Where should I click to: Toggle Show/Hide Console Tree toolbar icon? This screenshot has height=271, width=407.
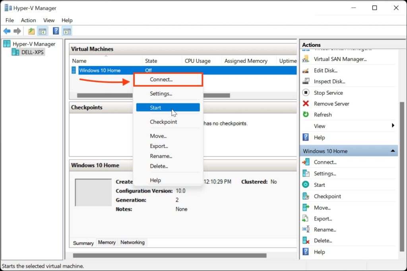pyautogui.click(x=42, y=31)
